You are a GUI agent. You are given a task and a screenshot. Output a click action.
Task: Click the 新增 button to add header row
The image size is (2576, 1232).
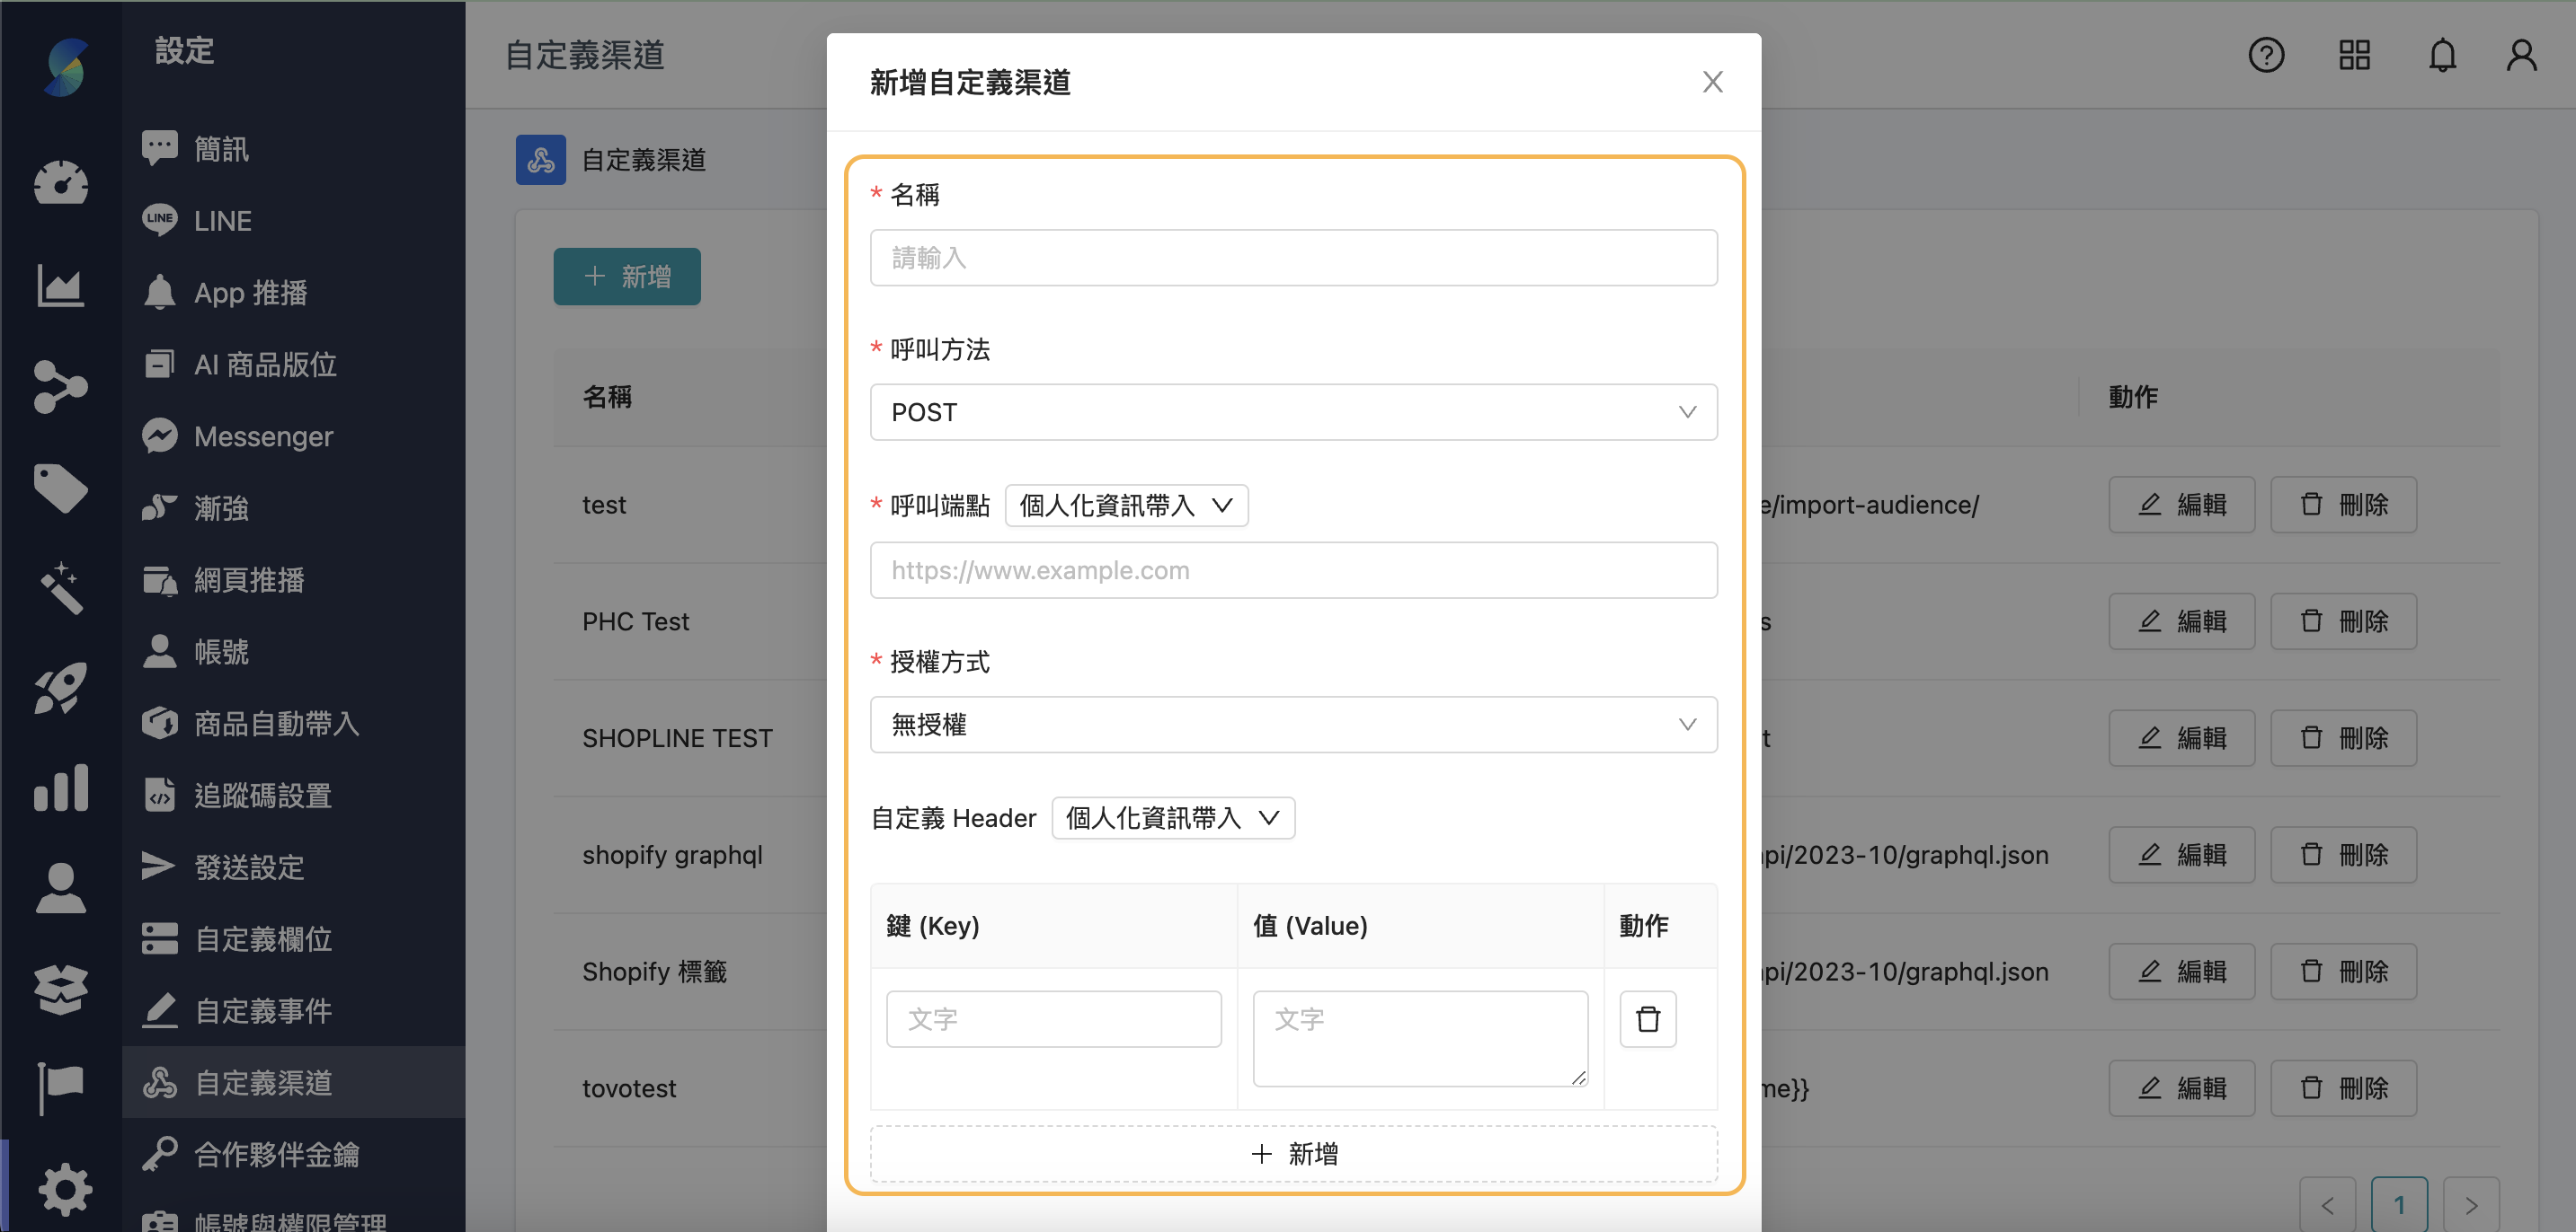pos(1293,1154)
